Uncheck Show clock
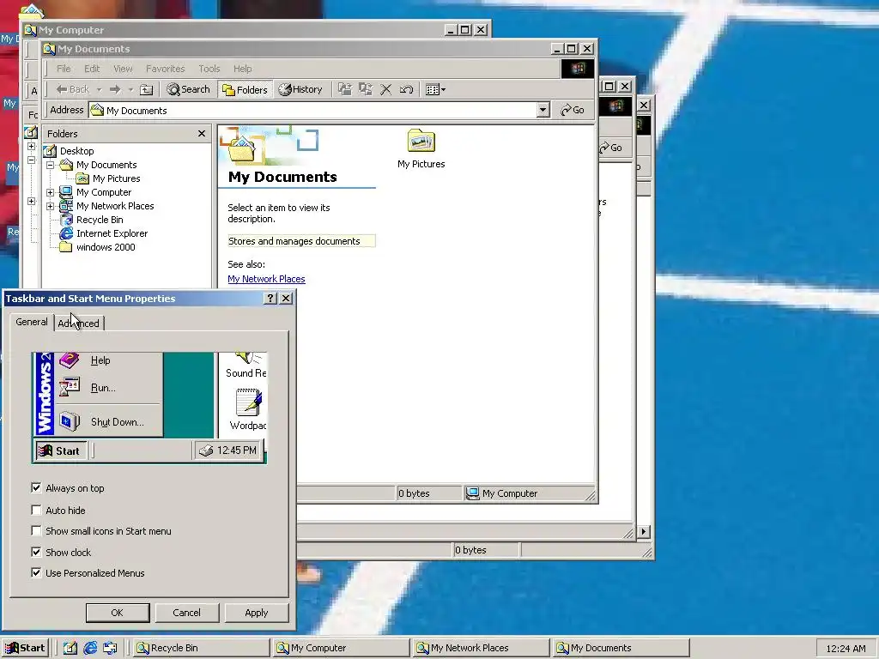 pyautogui.click(x=36, y=552)
